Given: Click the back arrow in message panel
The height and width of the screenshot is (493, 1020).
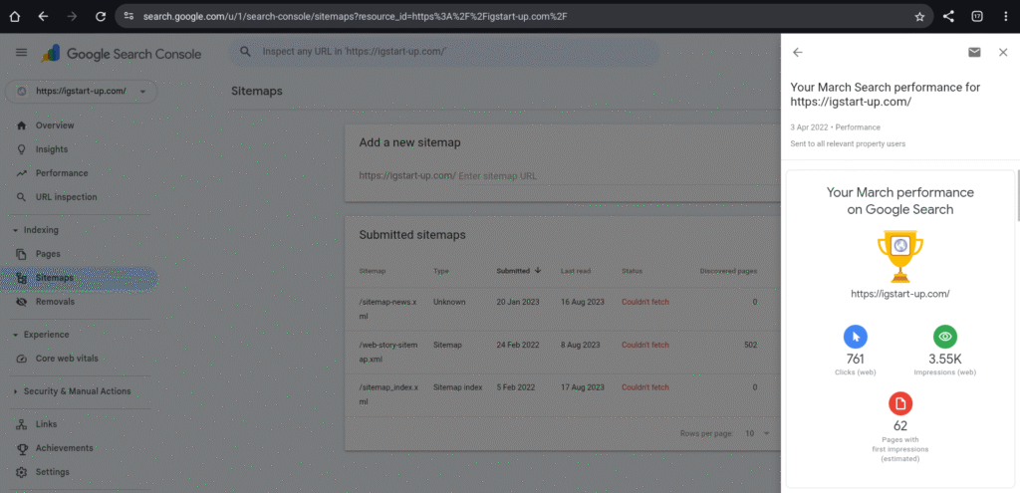Looking at the screenshot, I should point(797,53).
